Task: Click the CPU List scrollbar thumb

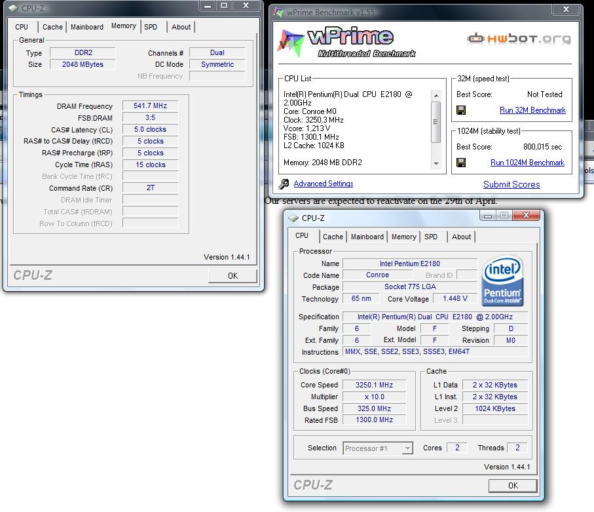Action: pyautogui.click(x=436, y=122)
